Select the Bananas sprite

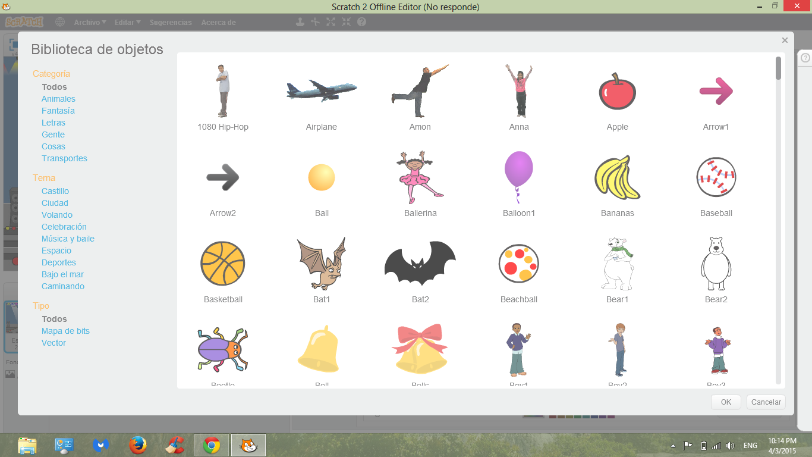[x=617, y=177]
